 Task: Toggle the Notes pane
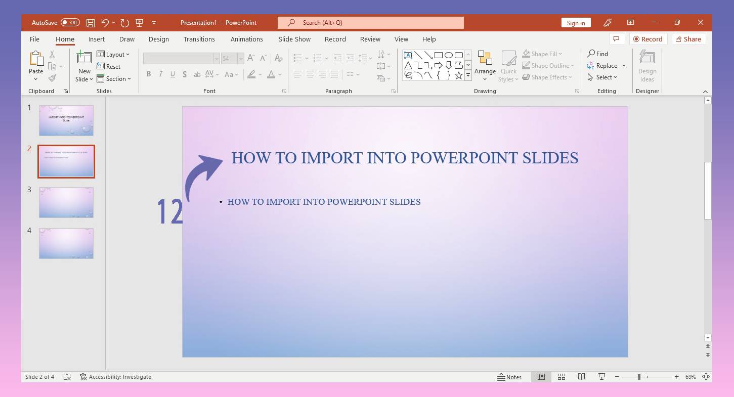pos(509,377)
